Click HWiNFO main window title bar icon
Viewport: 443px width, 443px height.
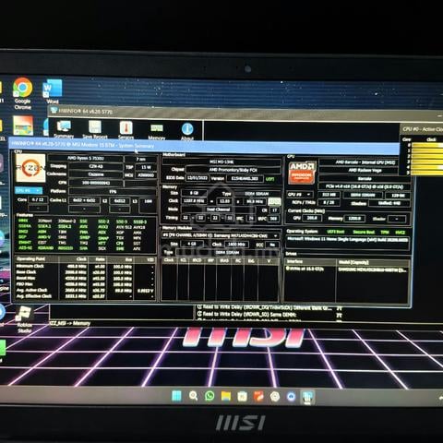[x=54, y=110]
